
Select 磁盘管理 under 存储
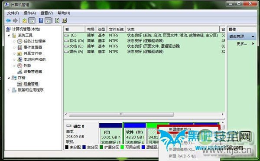pyautogui.click(x=31, y=84)
